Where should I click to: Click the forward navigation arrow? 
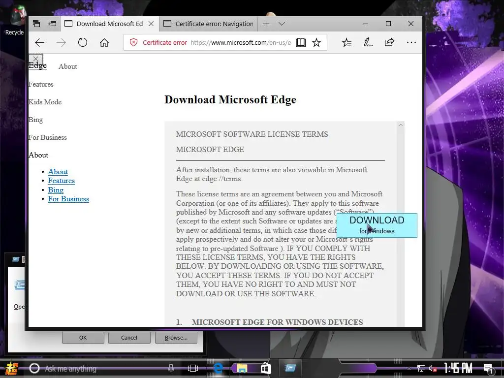[x=61, y=42]
